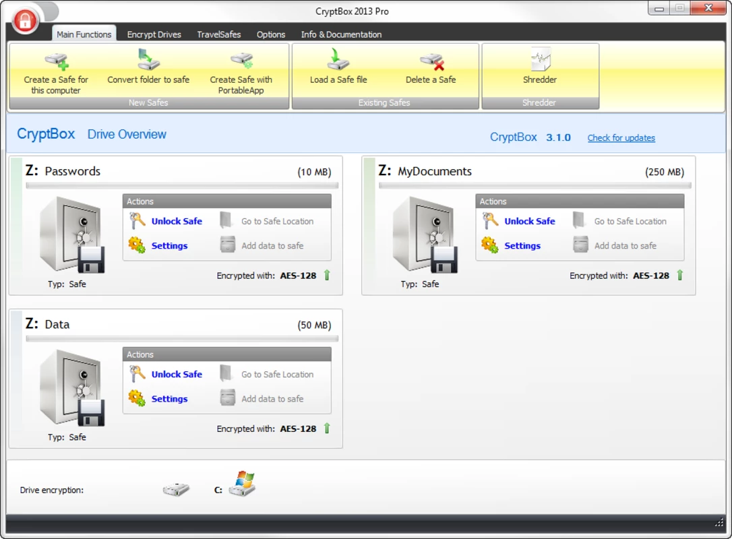Click the green arrow beside Passwords AES-128

click(327, 276)
